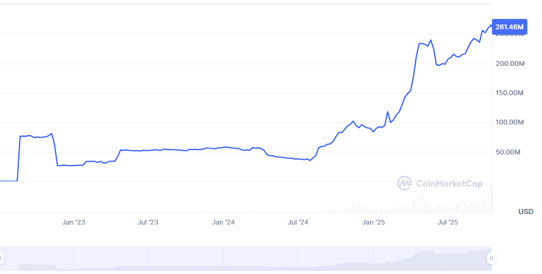
Task: Click the Jul '23 date axis label
Action: tap(148, 223)
